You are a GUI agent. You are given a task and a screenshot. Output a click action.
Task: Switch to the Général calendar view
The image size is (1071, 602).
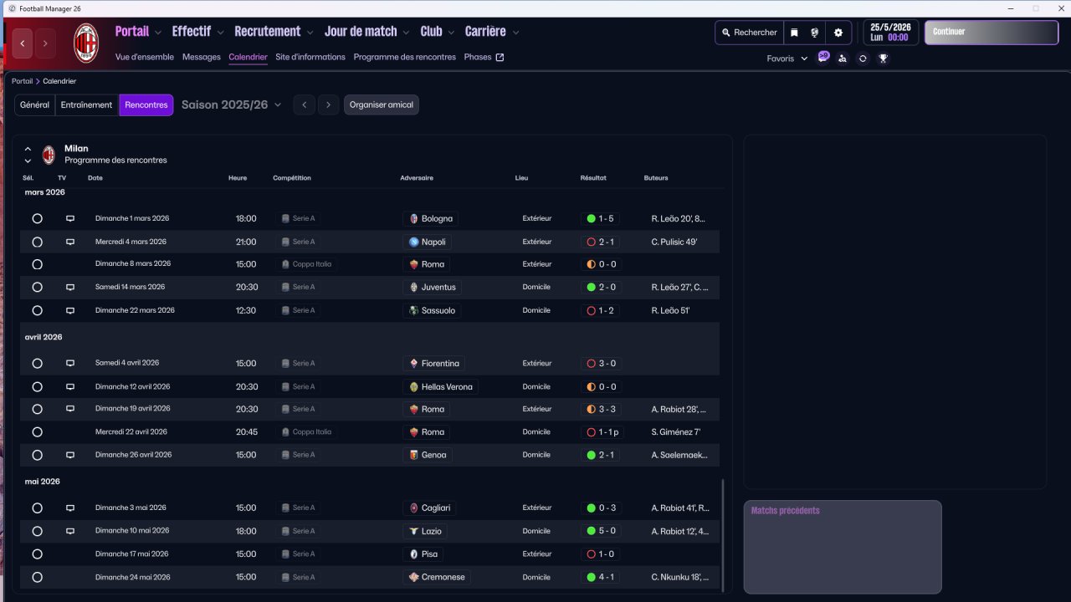click(x=35, y=105)
